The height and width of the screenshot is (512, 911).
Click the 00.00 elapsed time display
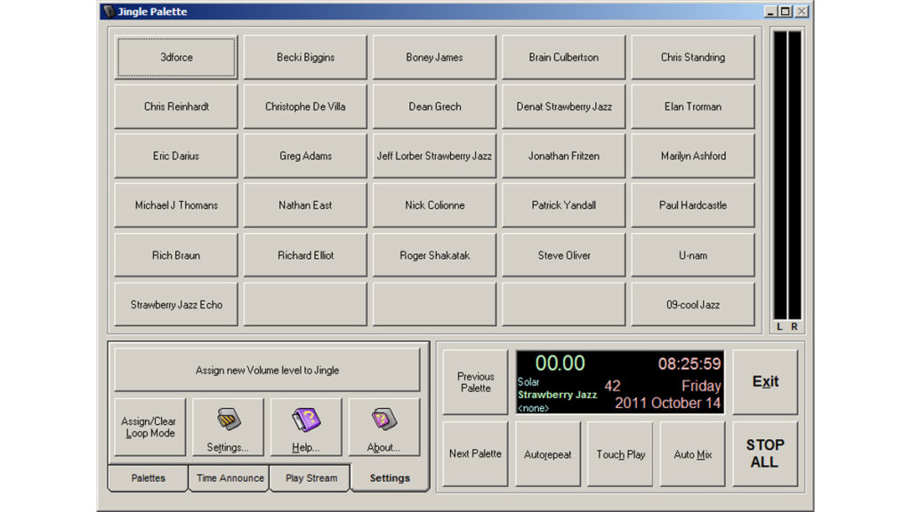pos(560,364)
